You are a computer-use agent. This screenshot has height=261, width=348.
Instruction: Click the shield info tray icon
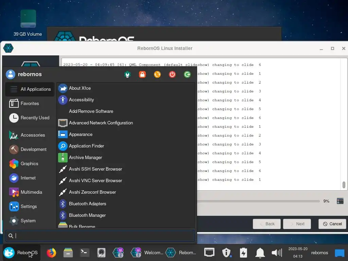click(x=226, y=253)
